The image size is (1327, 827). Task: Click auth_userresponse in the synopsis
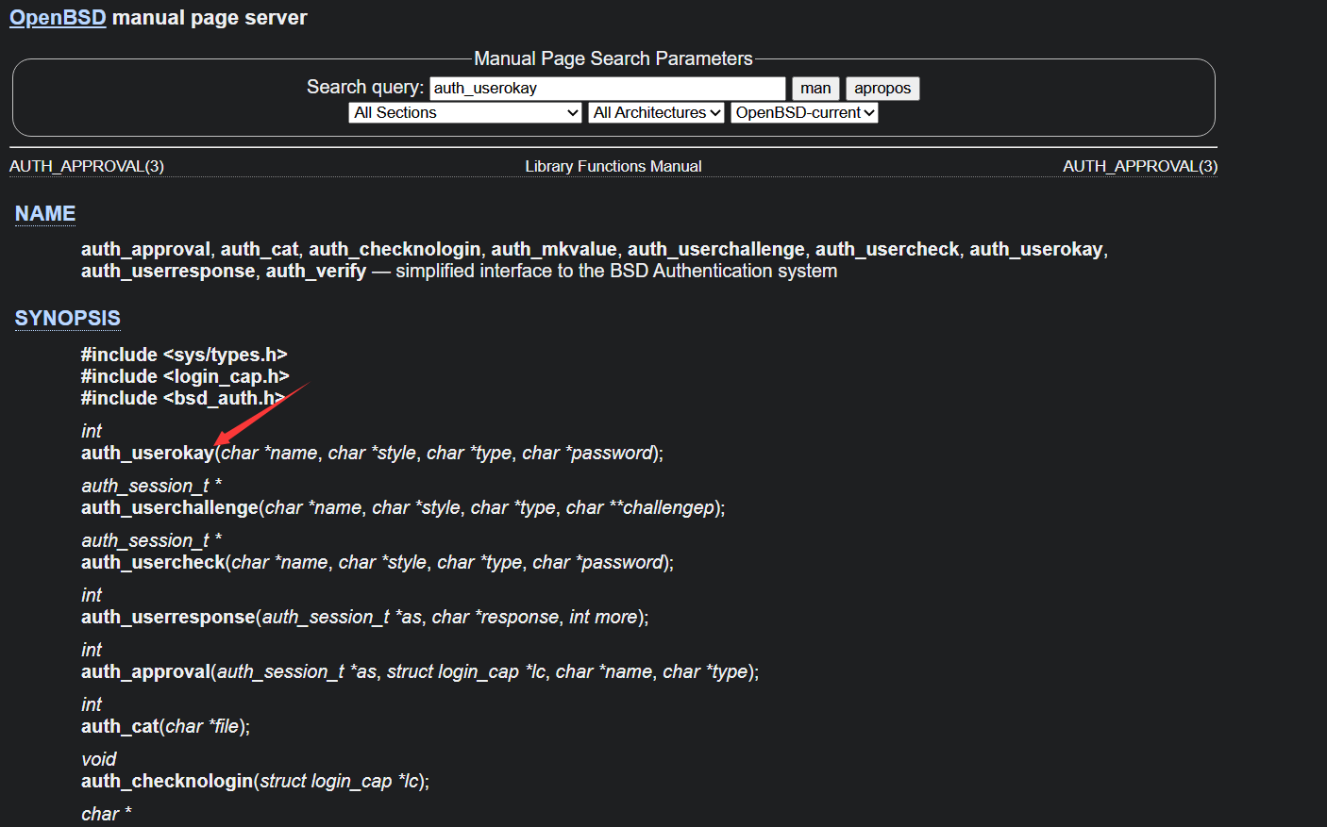pos(169,618)
